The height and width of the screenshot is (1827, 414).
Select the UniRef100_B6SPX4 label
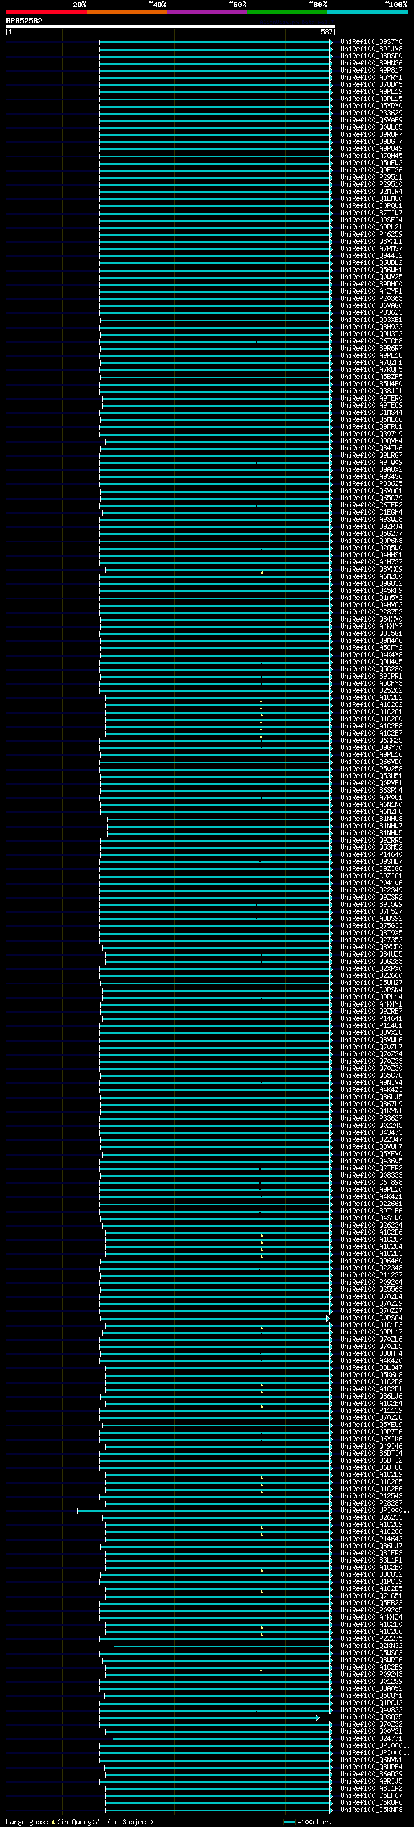click(371, 790)
